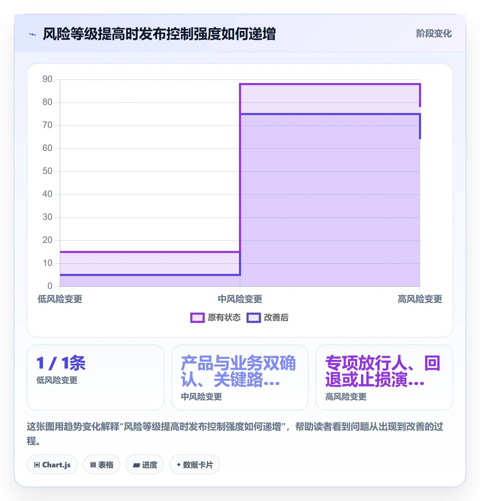
Task: Click the Chart.js chip square icon
Action: (37, 465)
